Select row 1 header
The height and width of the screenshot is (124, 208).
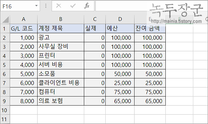pyautogui.click(x=5, y=28)
